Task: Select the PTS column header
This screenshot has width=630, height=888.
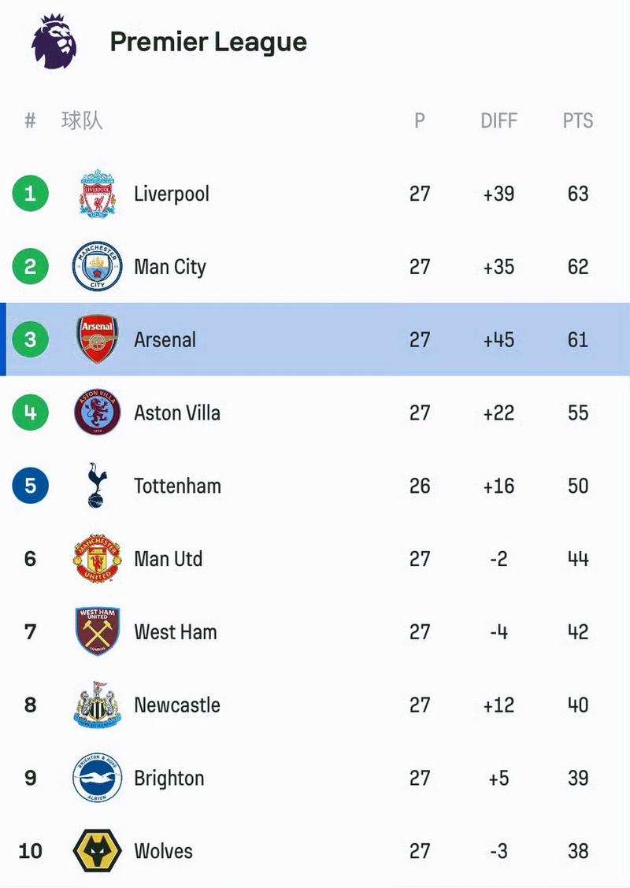Action: (578, 120)
